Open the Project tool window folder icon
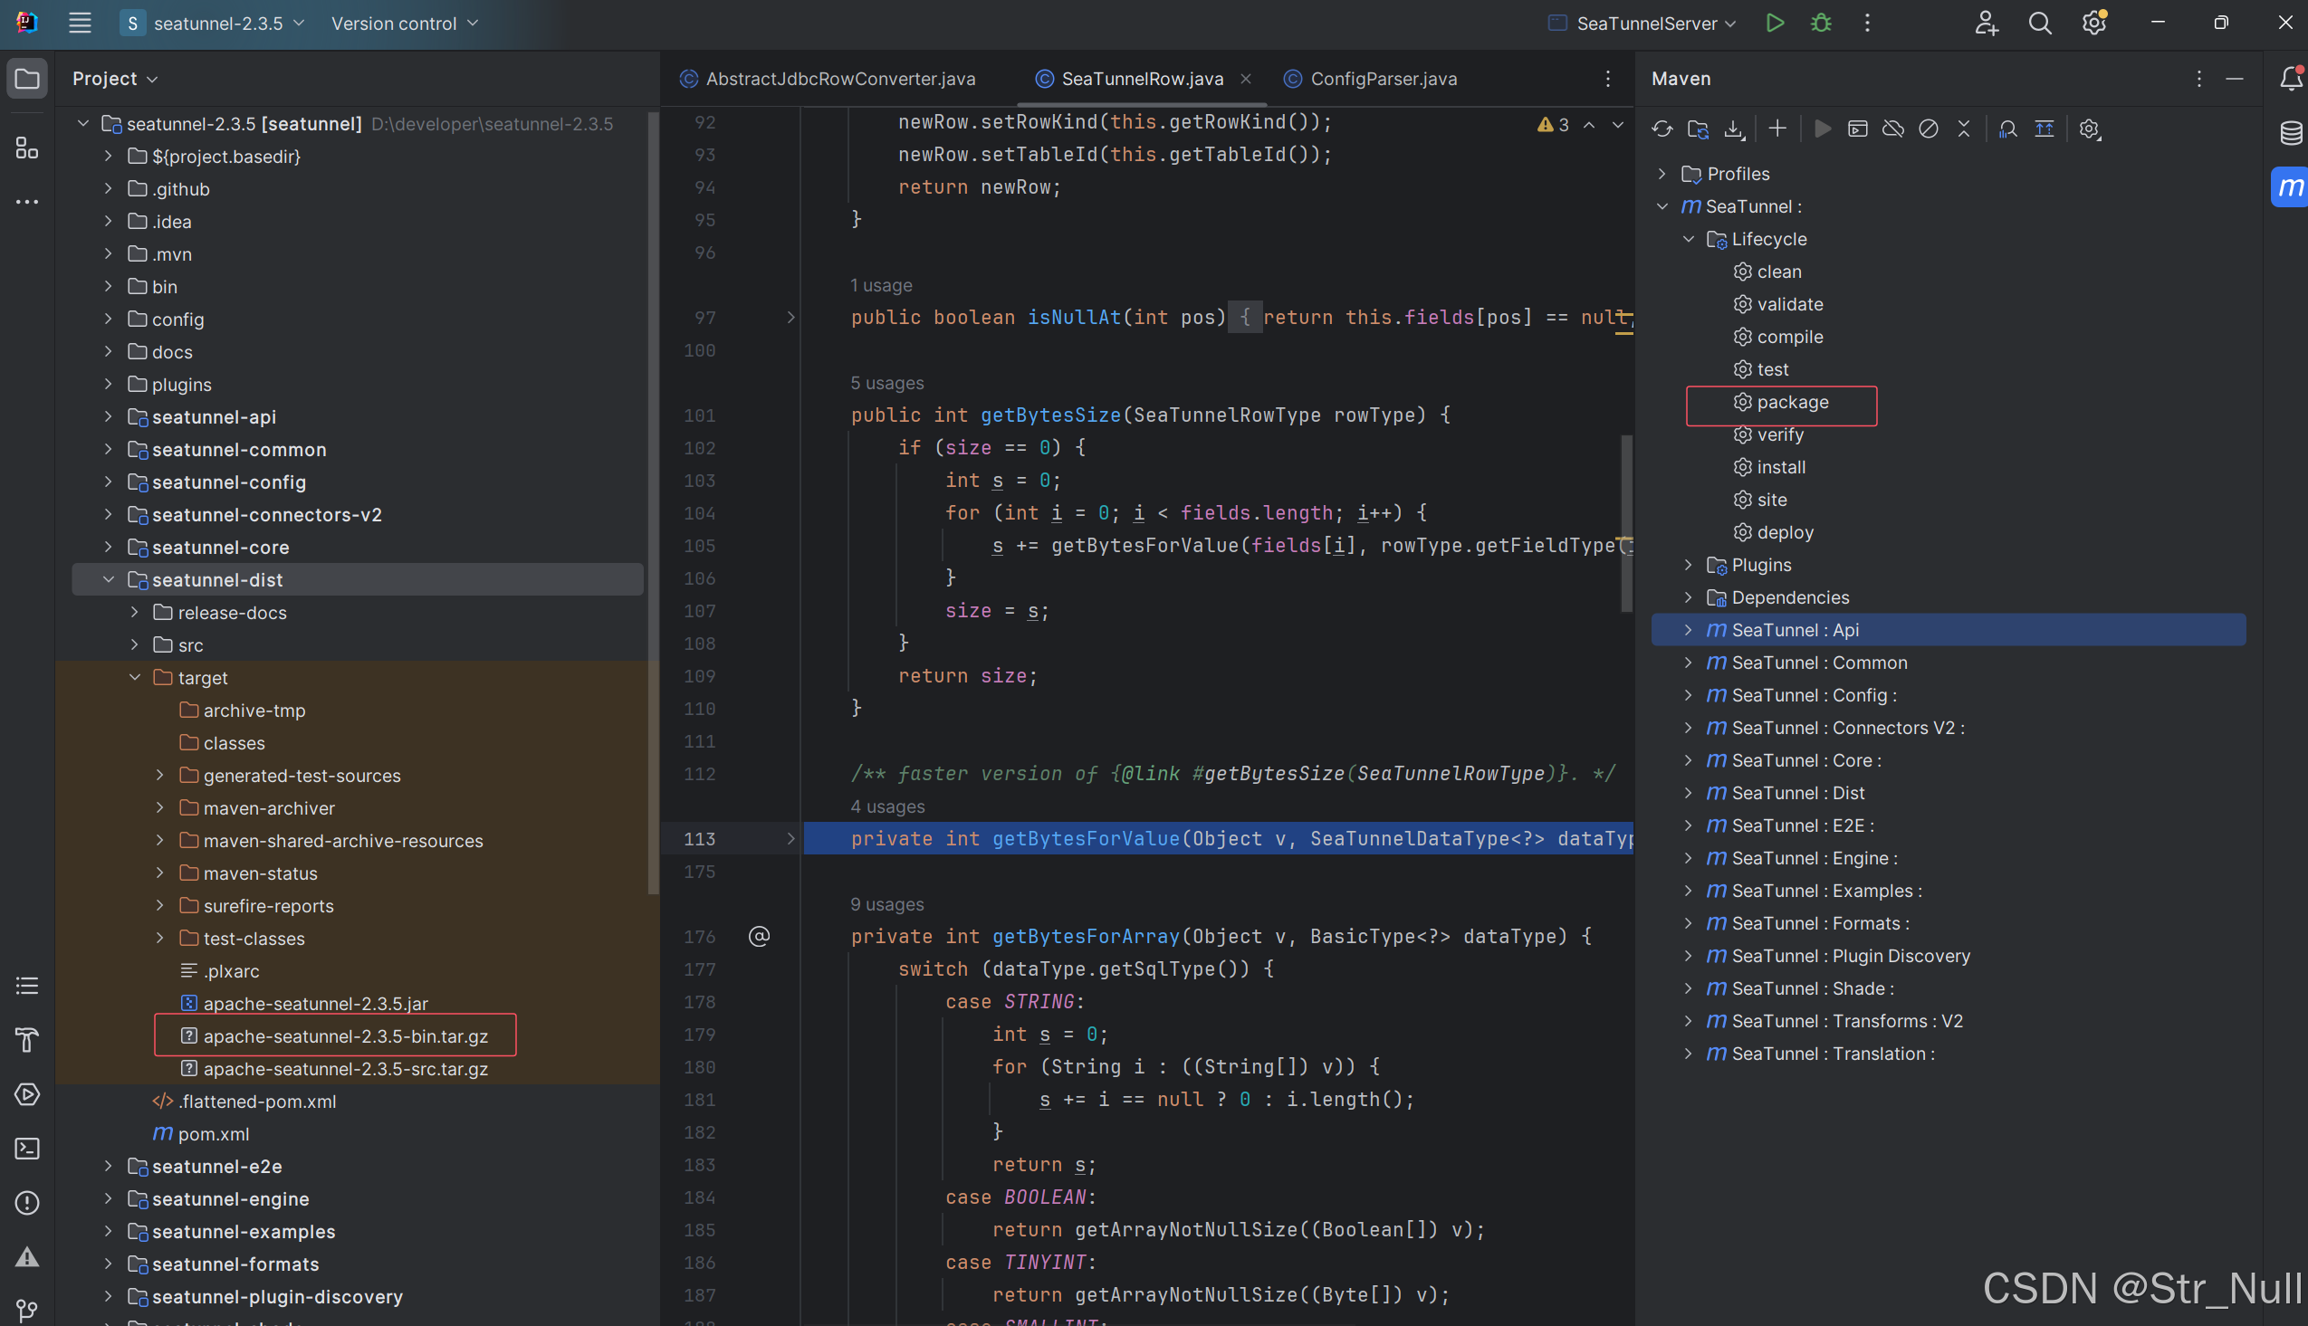The height and width of the screenshot is (1326, 2308). pos(27,79)
